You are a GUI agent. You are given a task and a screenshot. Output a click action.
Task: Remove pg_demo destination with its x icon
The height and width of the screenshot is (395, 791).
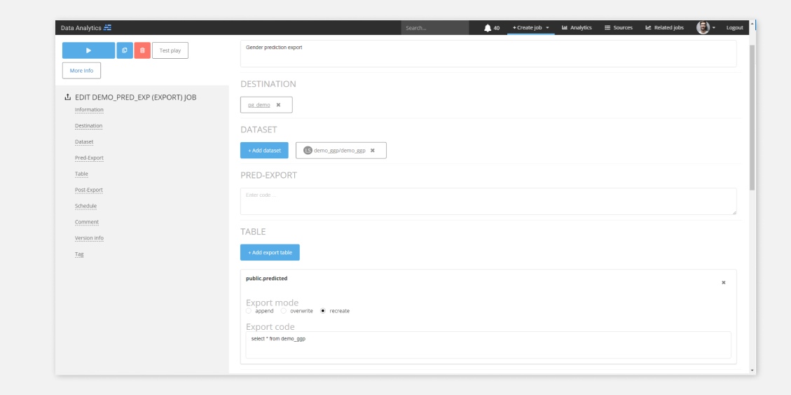click(278, 105)
